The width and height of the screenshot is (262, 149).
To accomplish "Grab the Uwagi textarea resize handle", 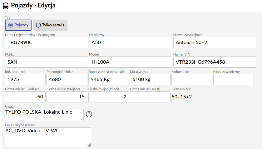I will (82, 119).
